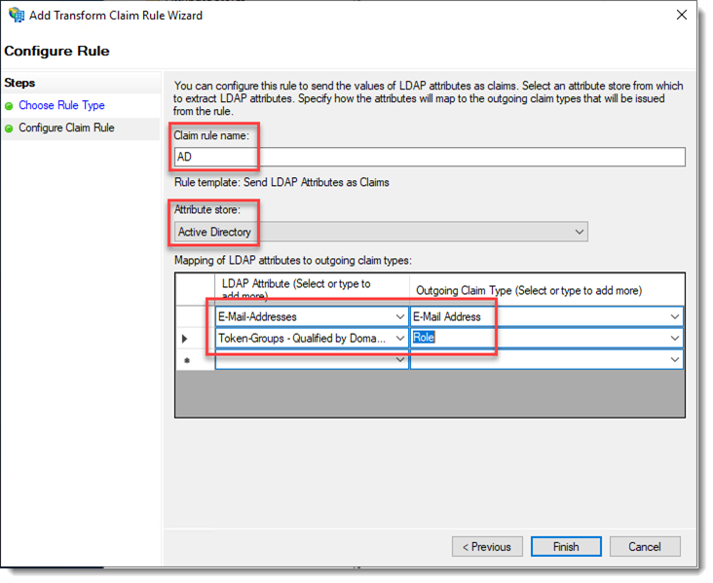Expand the Token-Groups LDAP attribute dropdown
Viewport: 713px width, 583px height.
(x=399, y=338)
